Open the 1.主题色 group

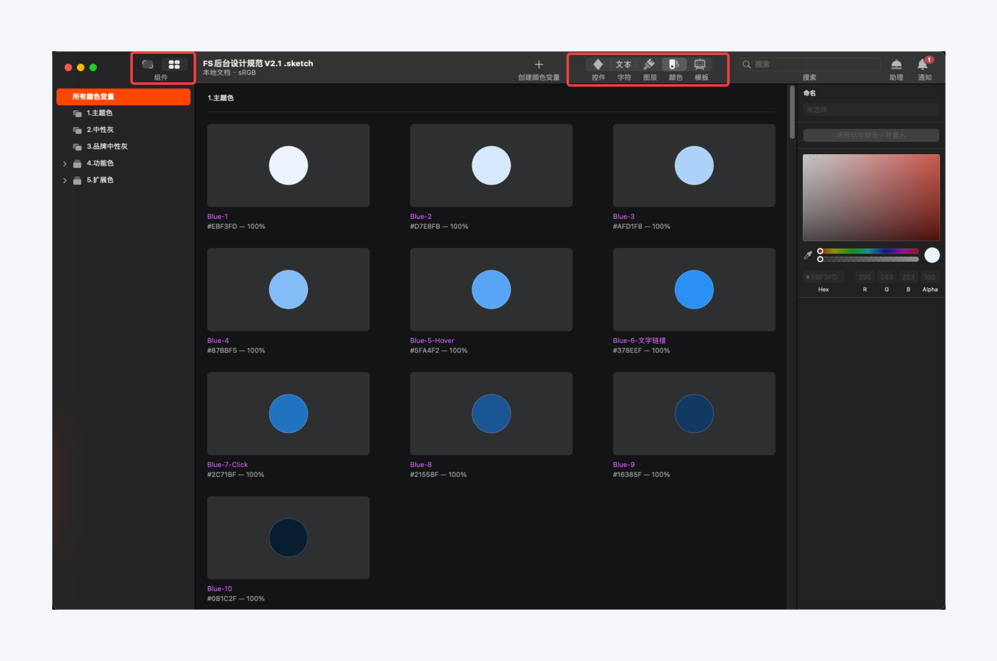pos(99,113)
